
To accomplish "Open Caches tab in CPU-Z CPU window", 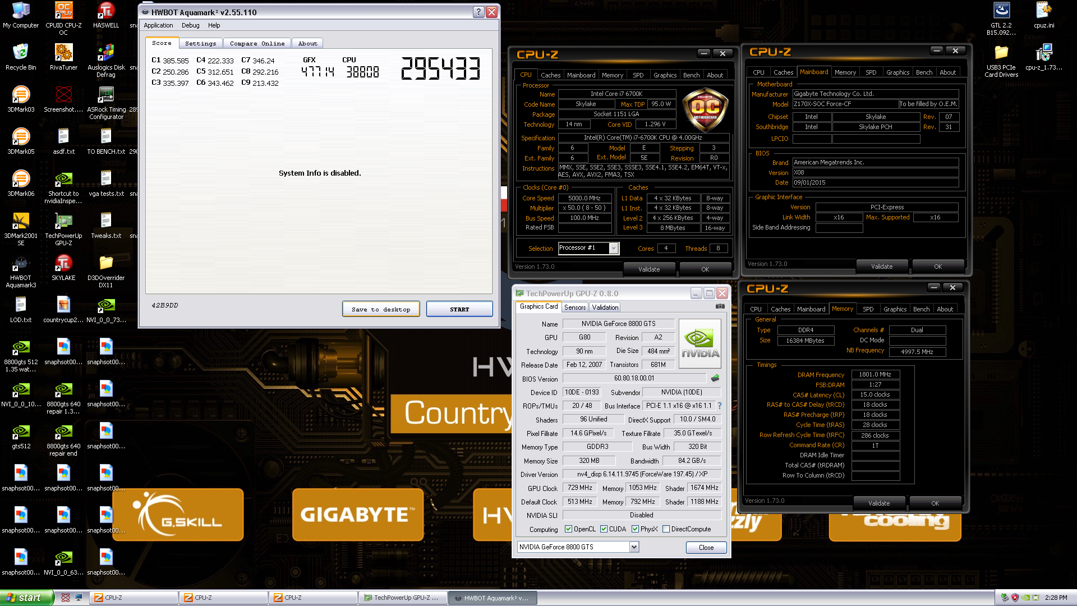I will pyautogui.click(x=550, y=75).
